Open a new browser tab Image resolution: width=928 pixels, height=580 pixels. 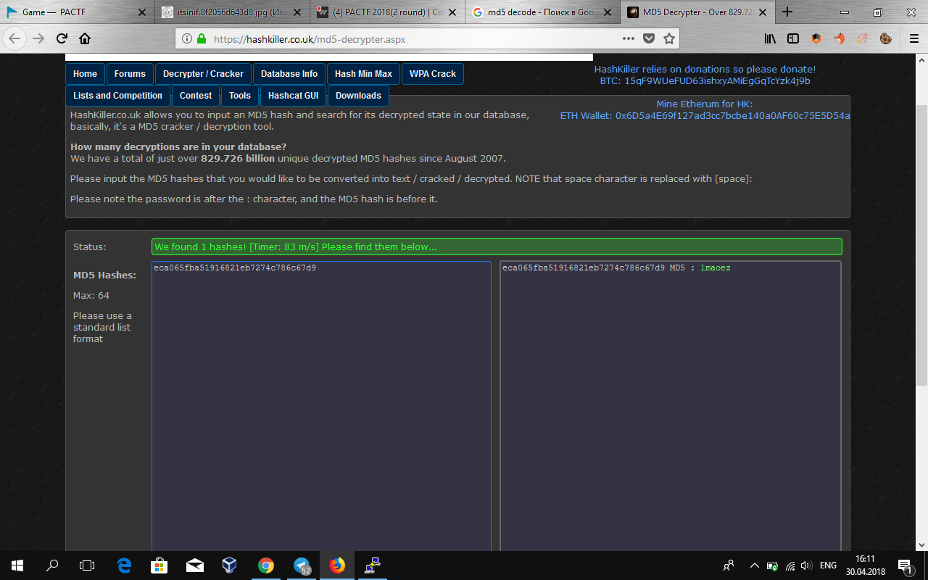787,12
